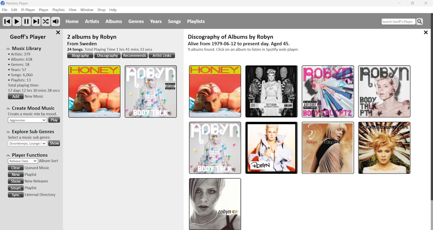433x230 pixels.
Task: Switch to the Playlists tab in navigation bar
Action: [x=196, y=21]
